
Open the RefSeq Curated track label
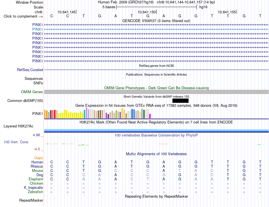point(30,70)
